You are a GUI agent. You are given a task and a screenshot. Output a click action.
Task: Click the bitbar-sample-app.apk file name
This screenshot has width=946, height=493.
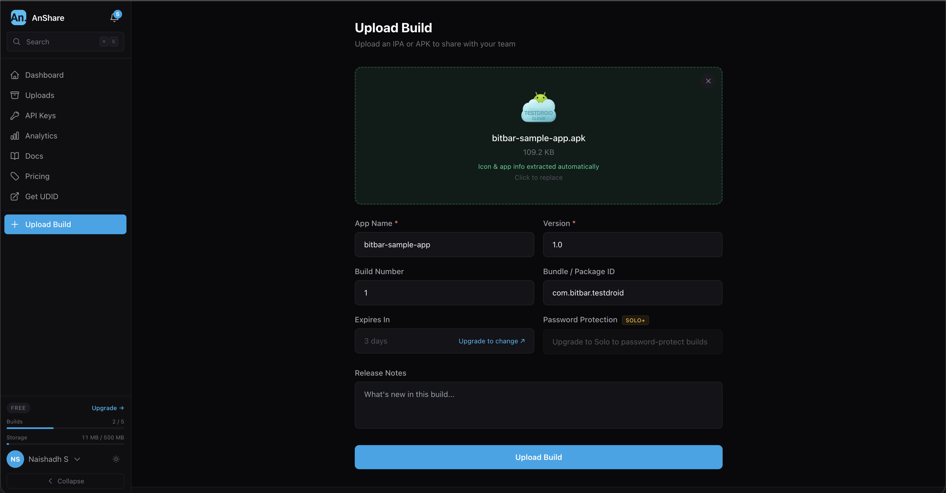pyautogui.click(x=538, y=138)
